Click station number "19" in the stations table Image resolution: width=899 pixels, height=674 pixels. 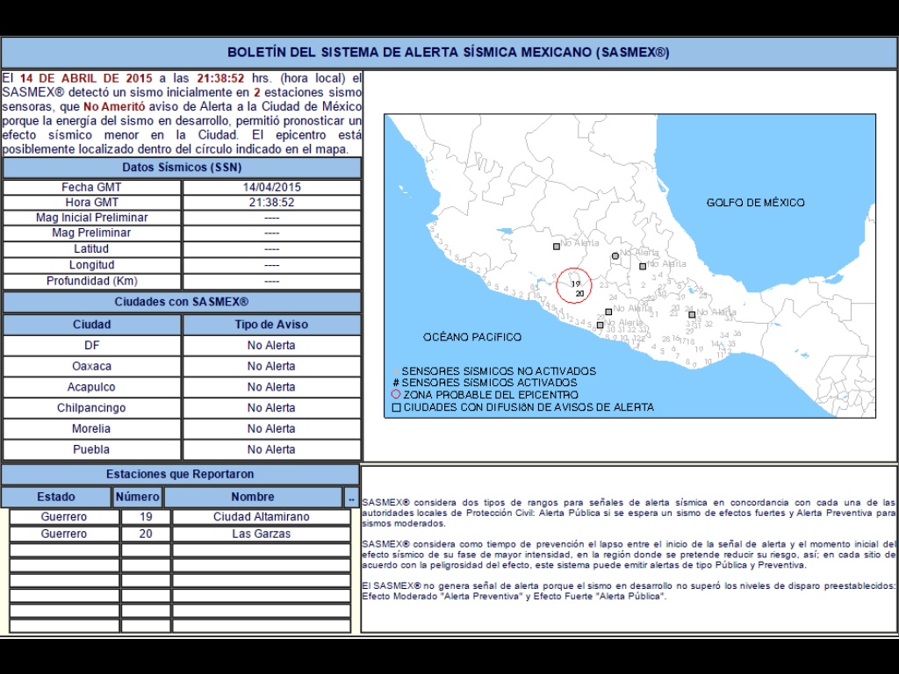tap(146, 517)
